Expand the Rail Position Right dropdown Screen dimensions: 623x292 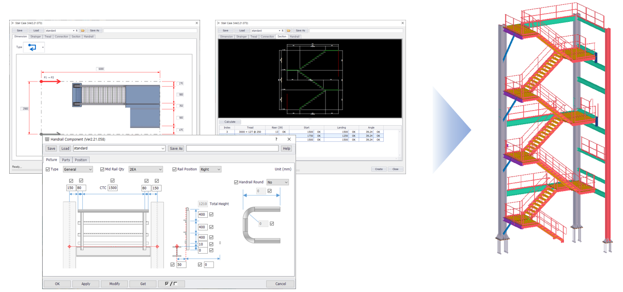[x=210, y=169]
